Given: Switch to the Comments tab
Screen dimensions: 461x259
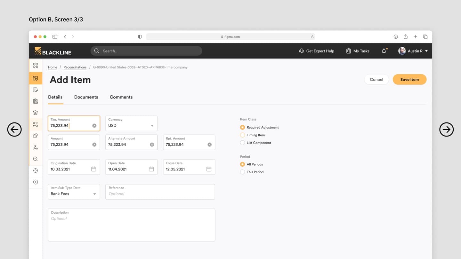Looking at the screenshot, I should pyautogui.click(x=121, y=97).
